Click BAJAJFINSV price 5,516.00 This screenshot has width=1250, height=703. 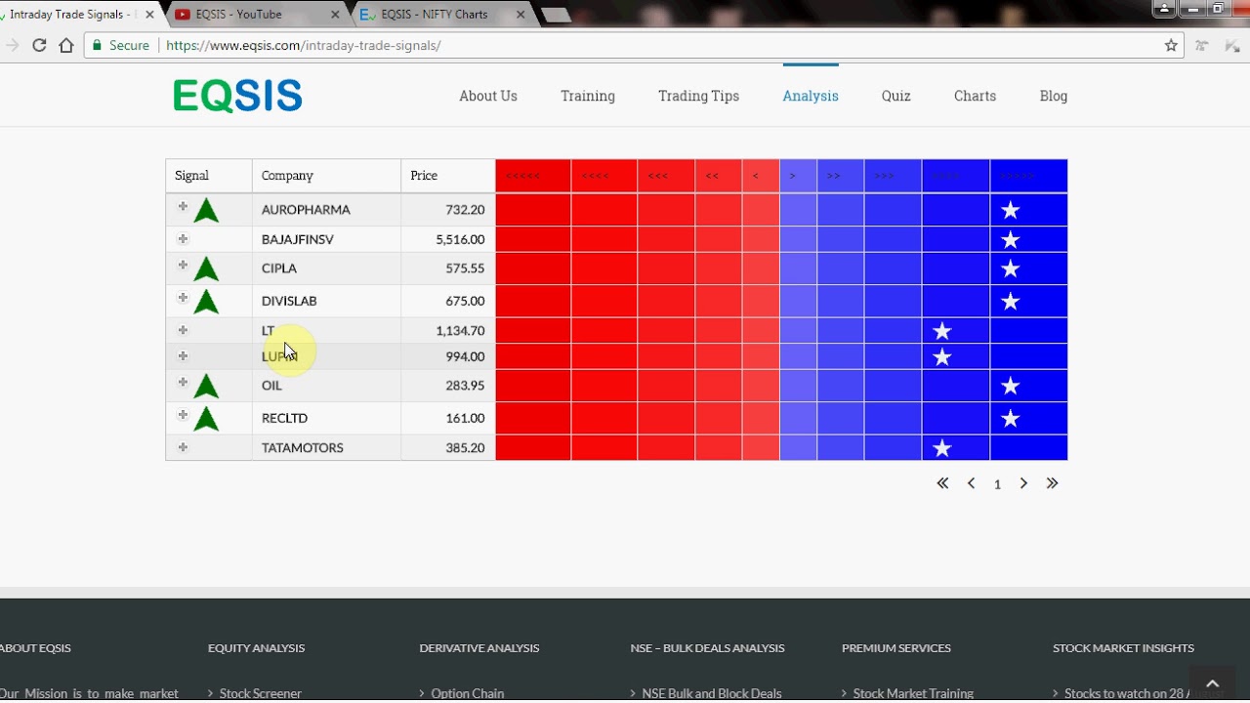coord(460,239)
